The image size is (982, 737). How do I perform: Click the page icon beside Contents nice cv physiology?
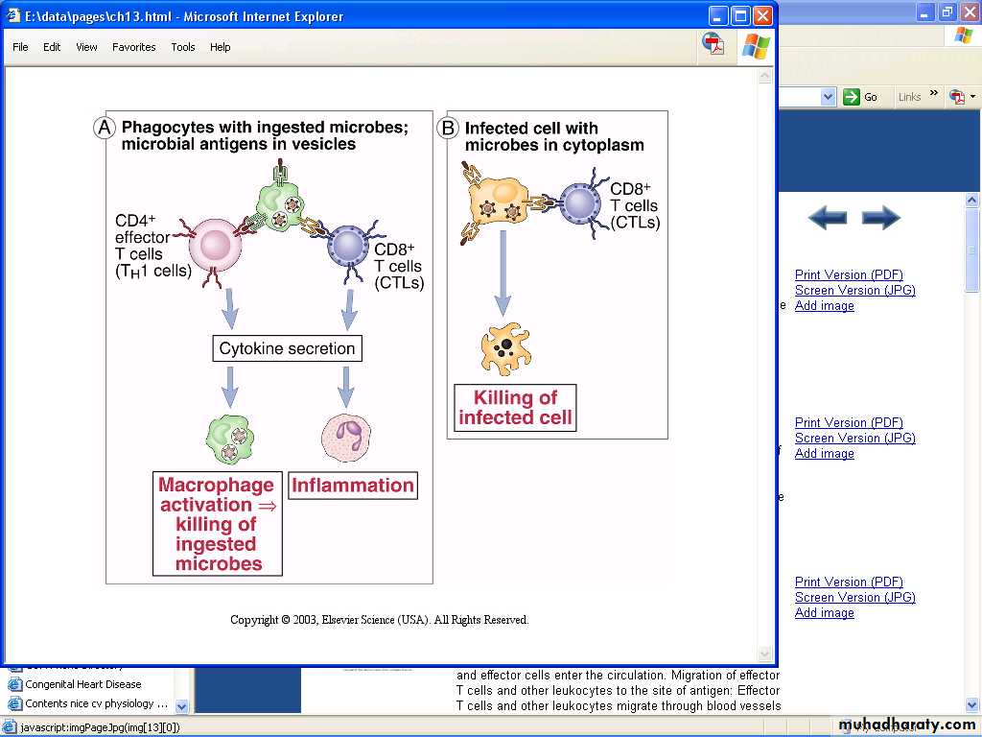click(x=14, y=703)
